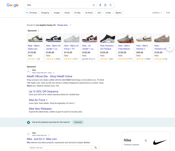Click Nike favicon beside sponsored result
This screenshot has width=175, height=151.
[x=29, y=71]
